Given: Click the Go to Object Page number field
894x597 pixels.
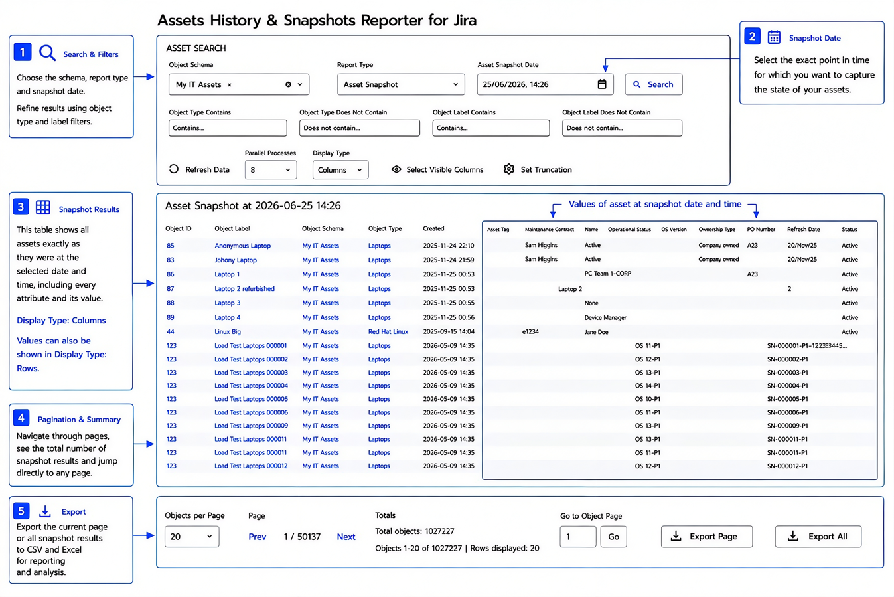Looking at the screenshot, I should [x=578, y=537].
